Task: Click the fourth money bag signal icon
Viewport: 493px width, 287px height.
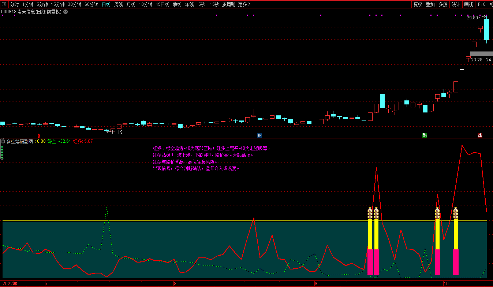Action: [x=456, y=213]
